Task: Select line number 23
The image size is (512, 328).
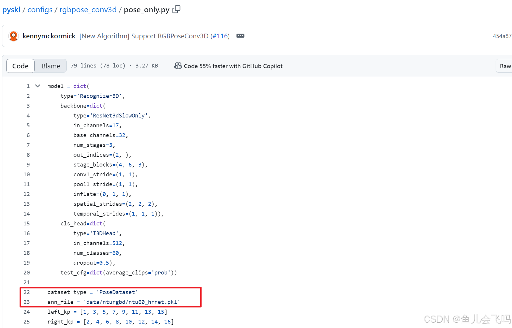Action: pos(27,302)
